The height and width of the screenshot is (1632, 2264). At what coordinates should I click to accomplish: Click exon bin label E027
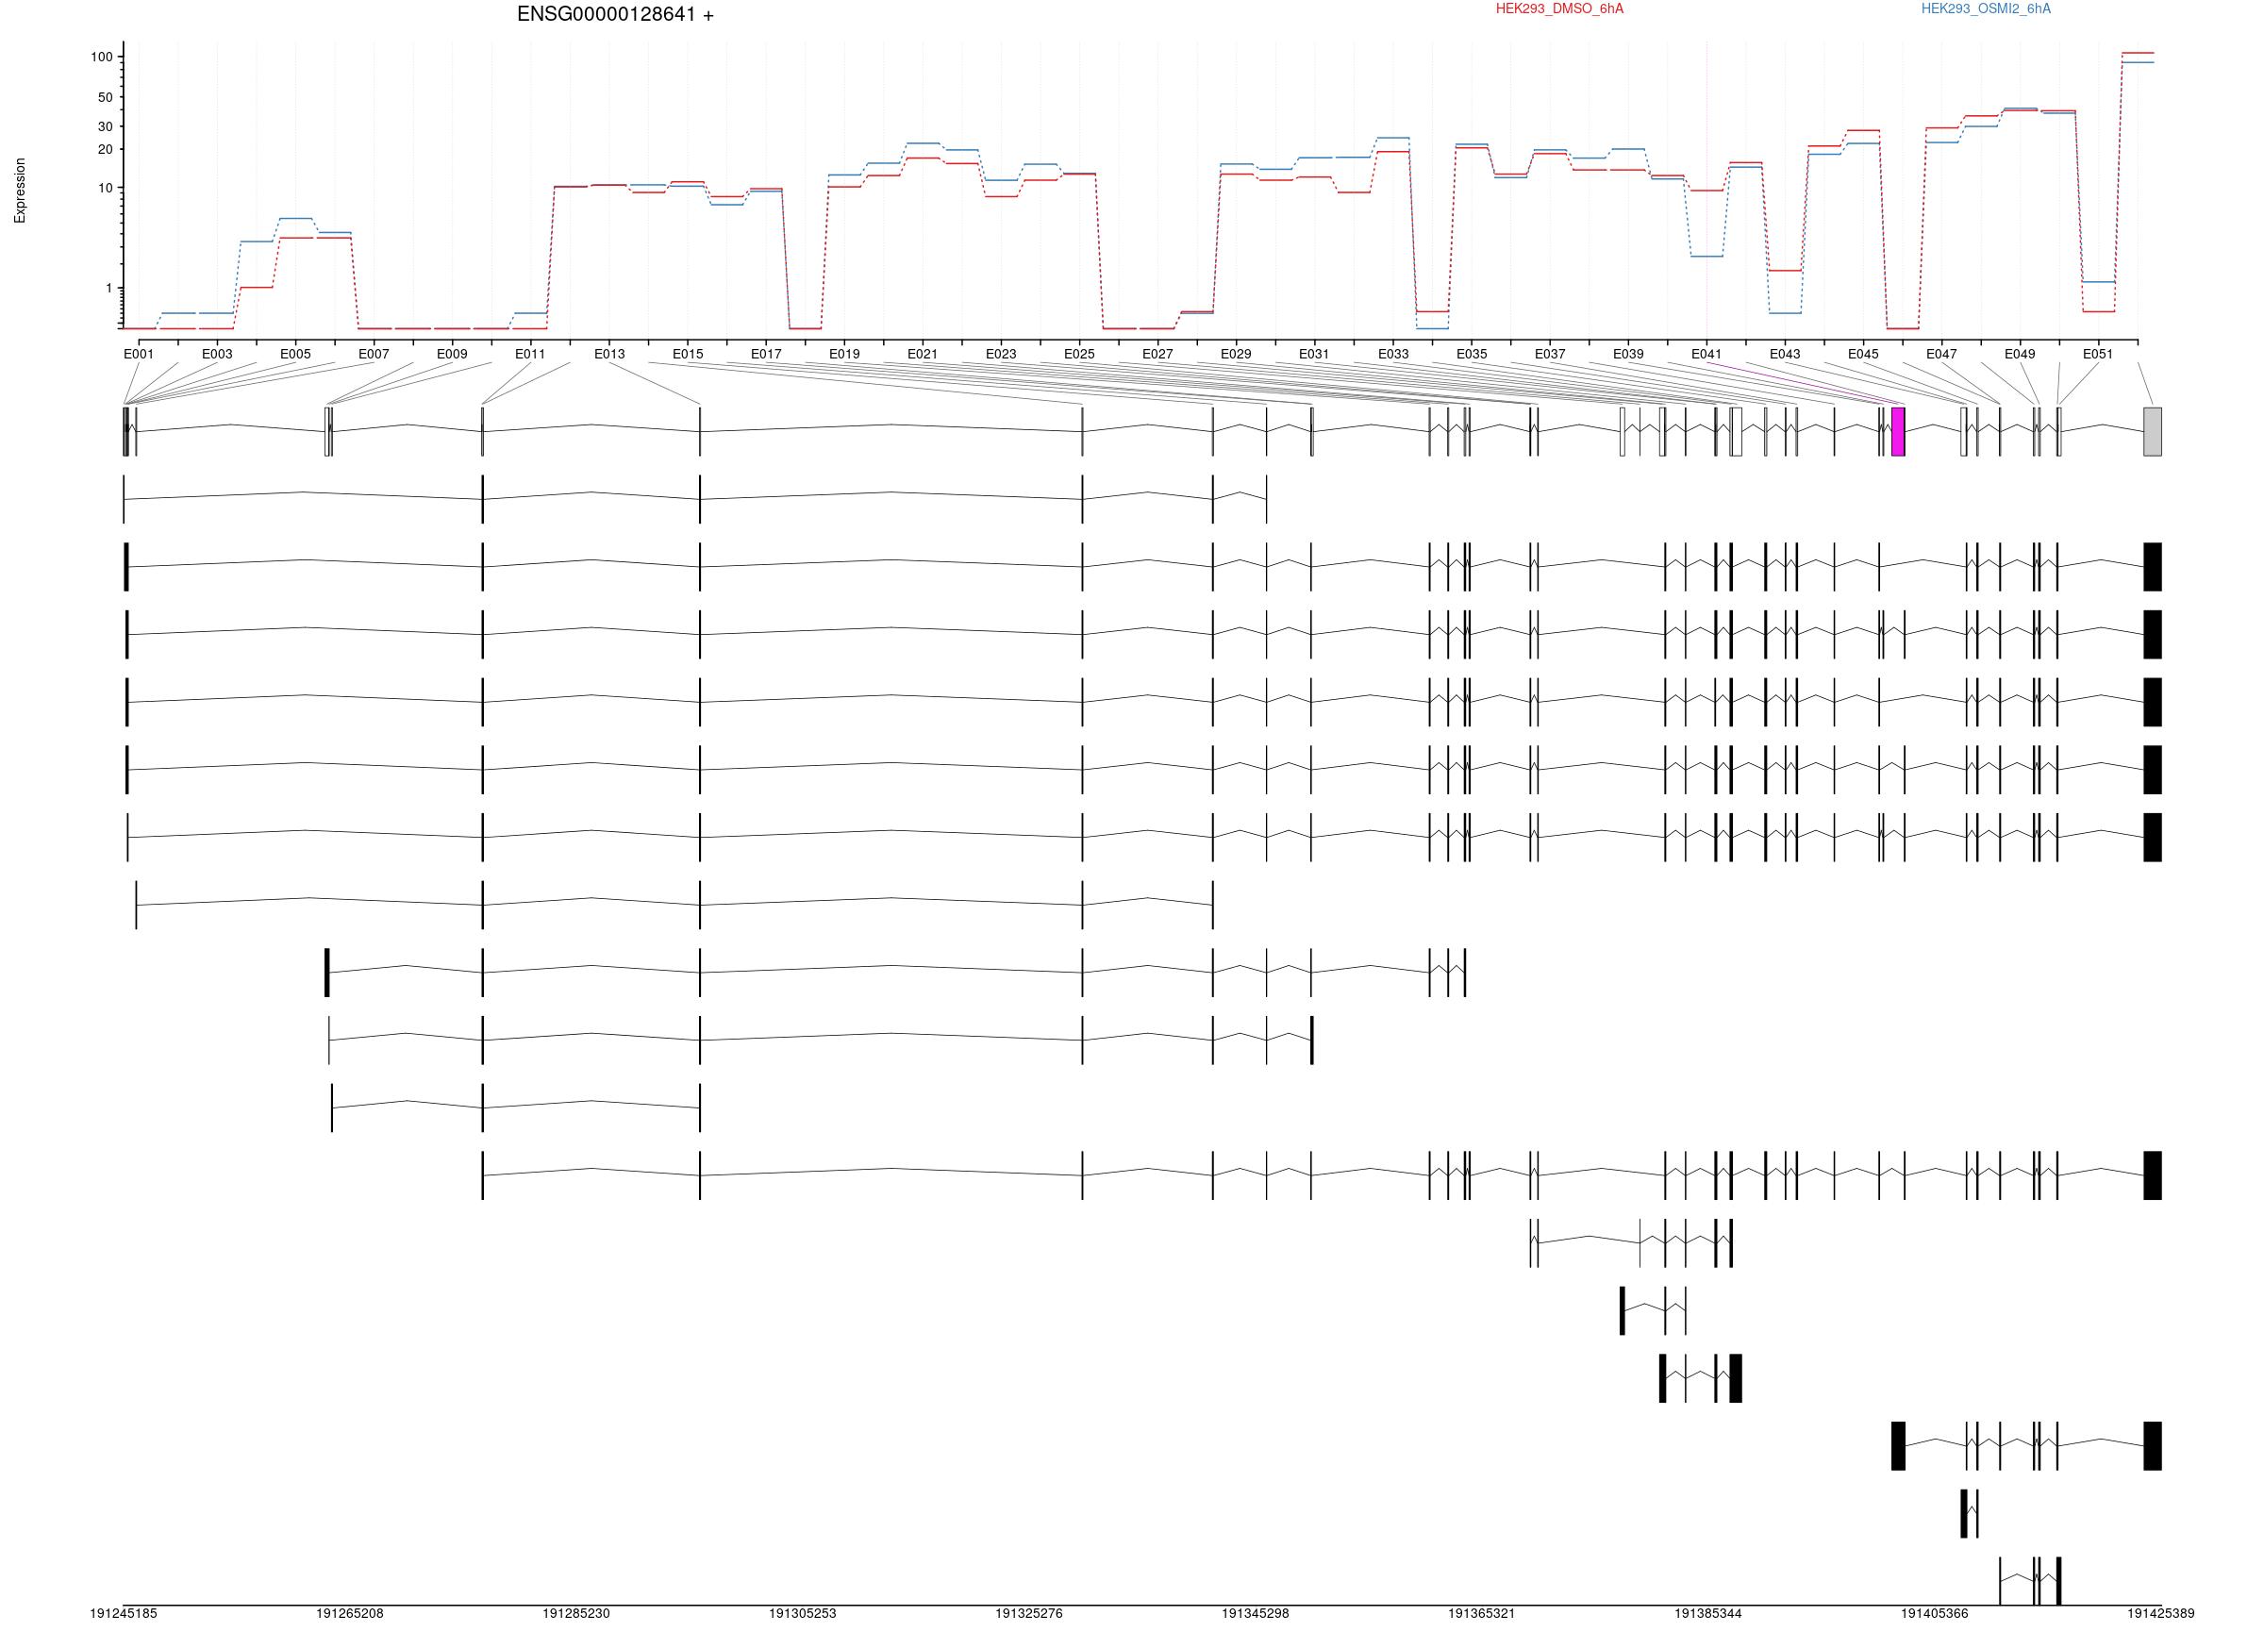[x=1158, y=355]
